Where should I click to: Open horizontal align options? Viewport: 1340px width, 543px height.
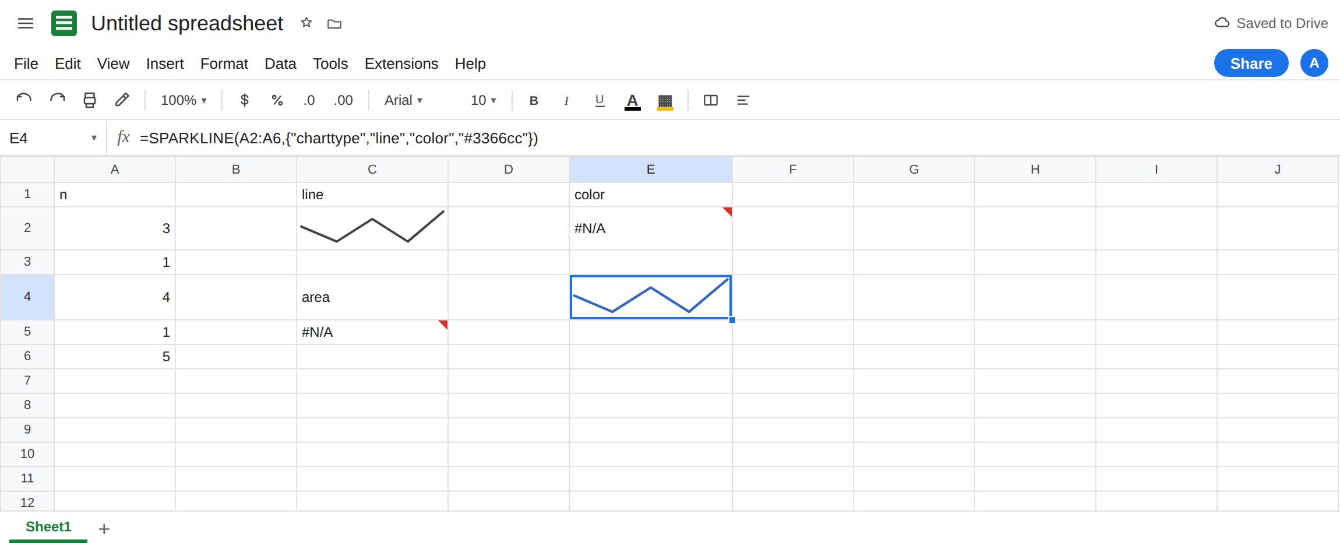pos(743,100)
